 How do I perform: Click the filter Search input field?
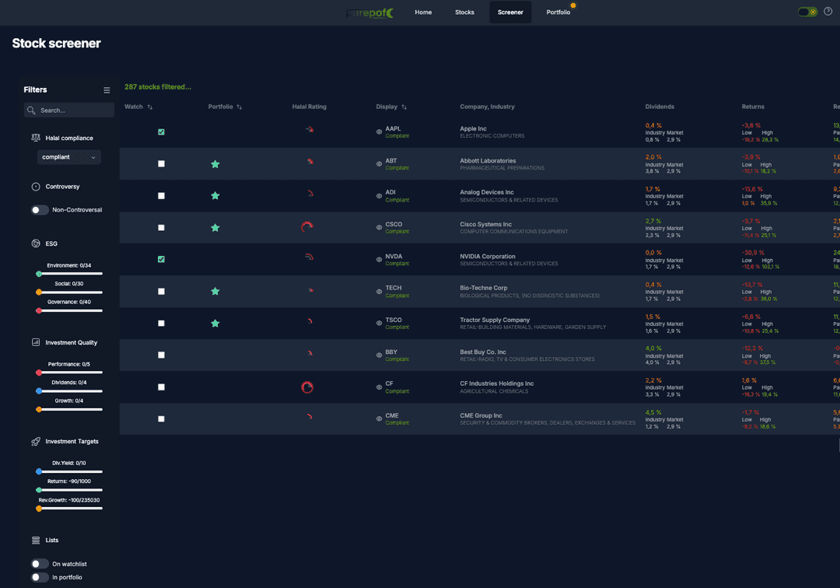click(x=69, y=110)
